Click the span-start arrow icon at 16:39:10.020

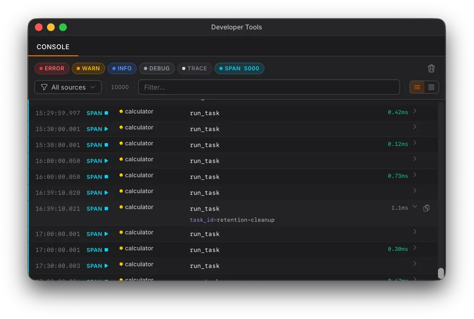[x=106, y=193]
